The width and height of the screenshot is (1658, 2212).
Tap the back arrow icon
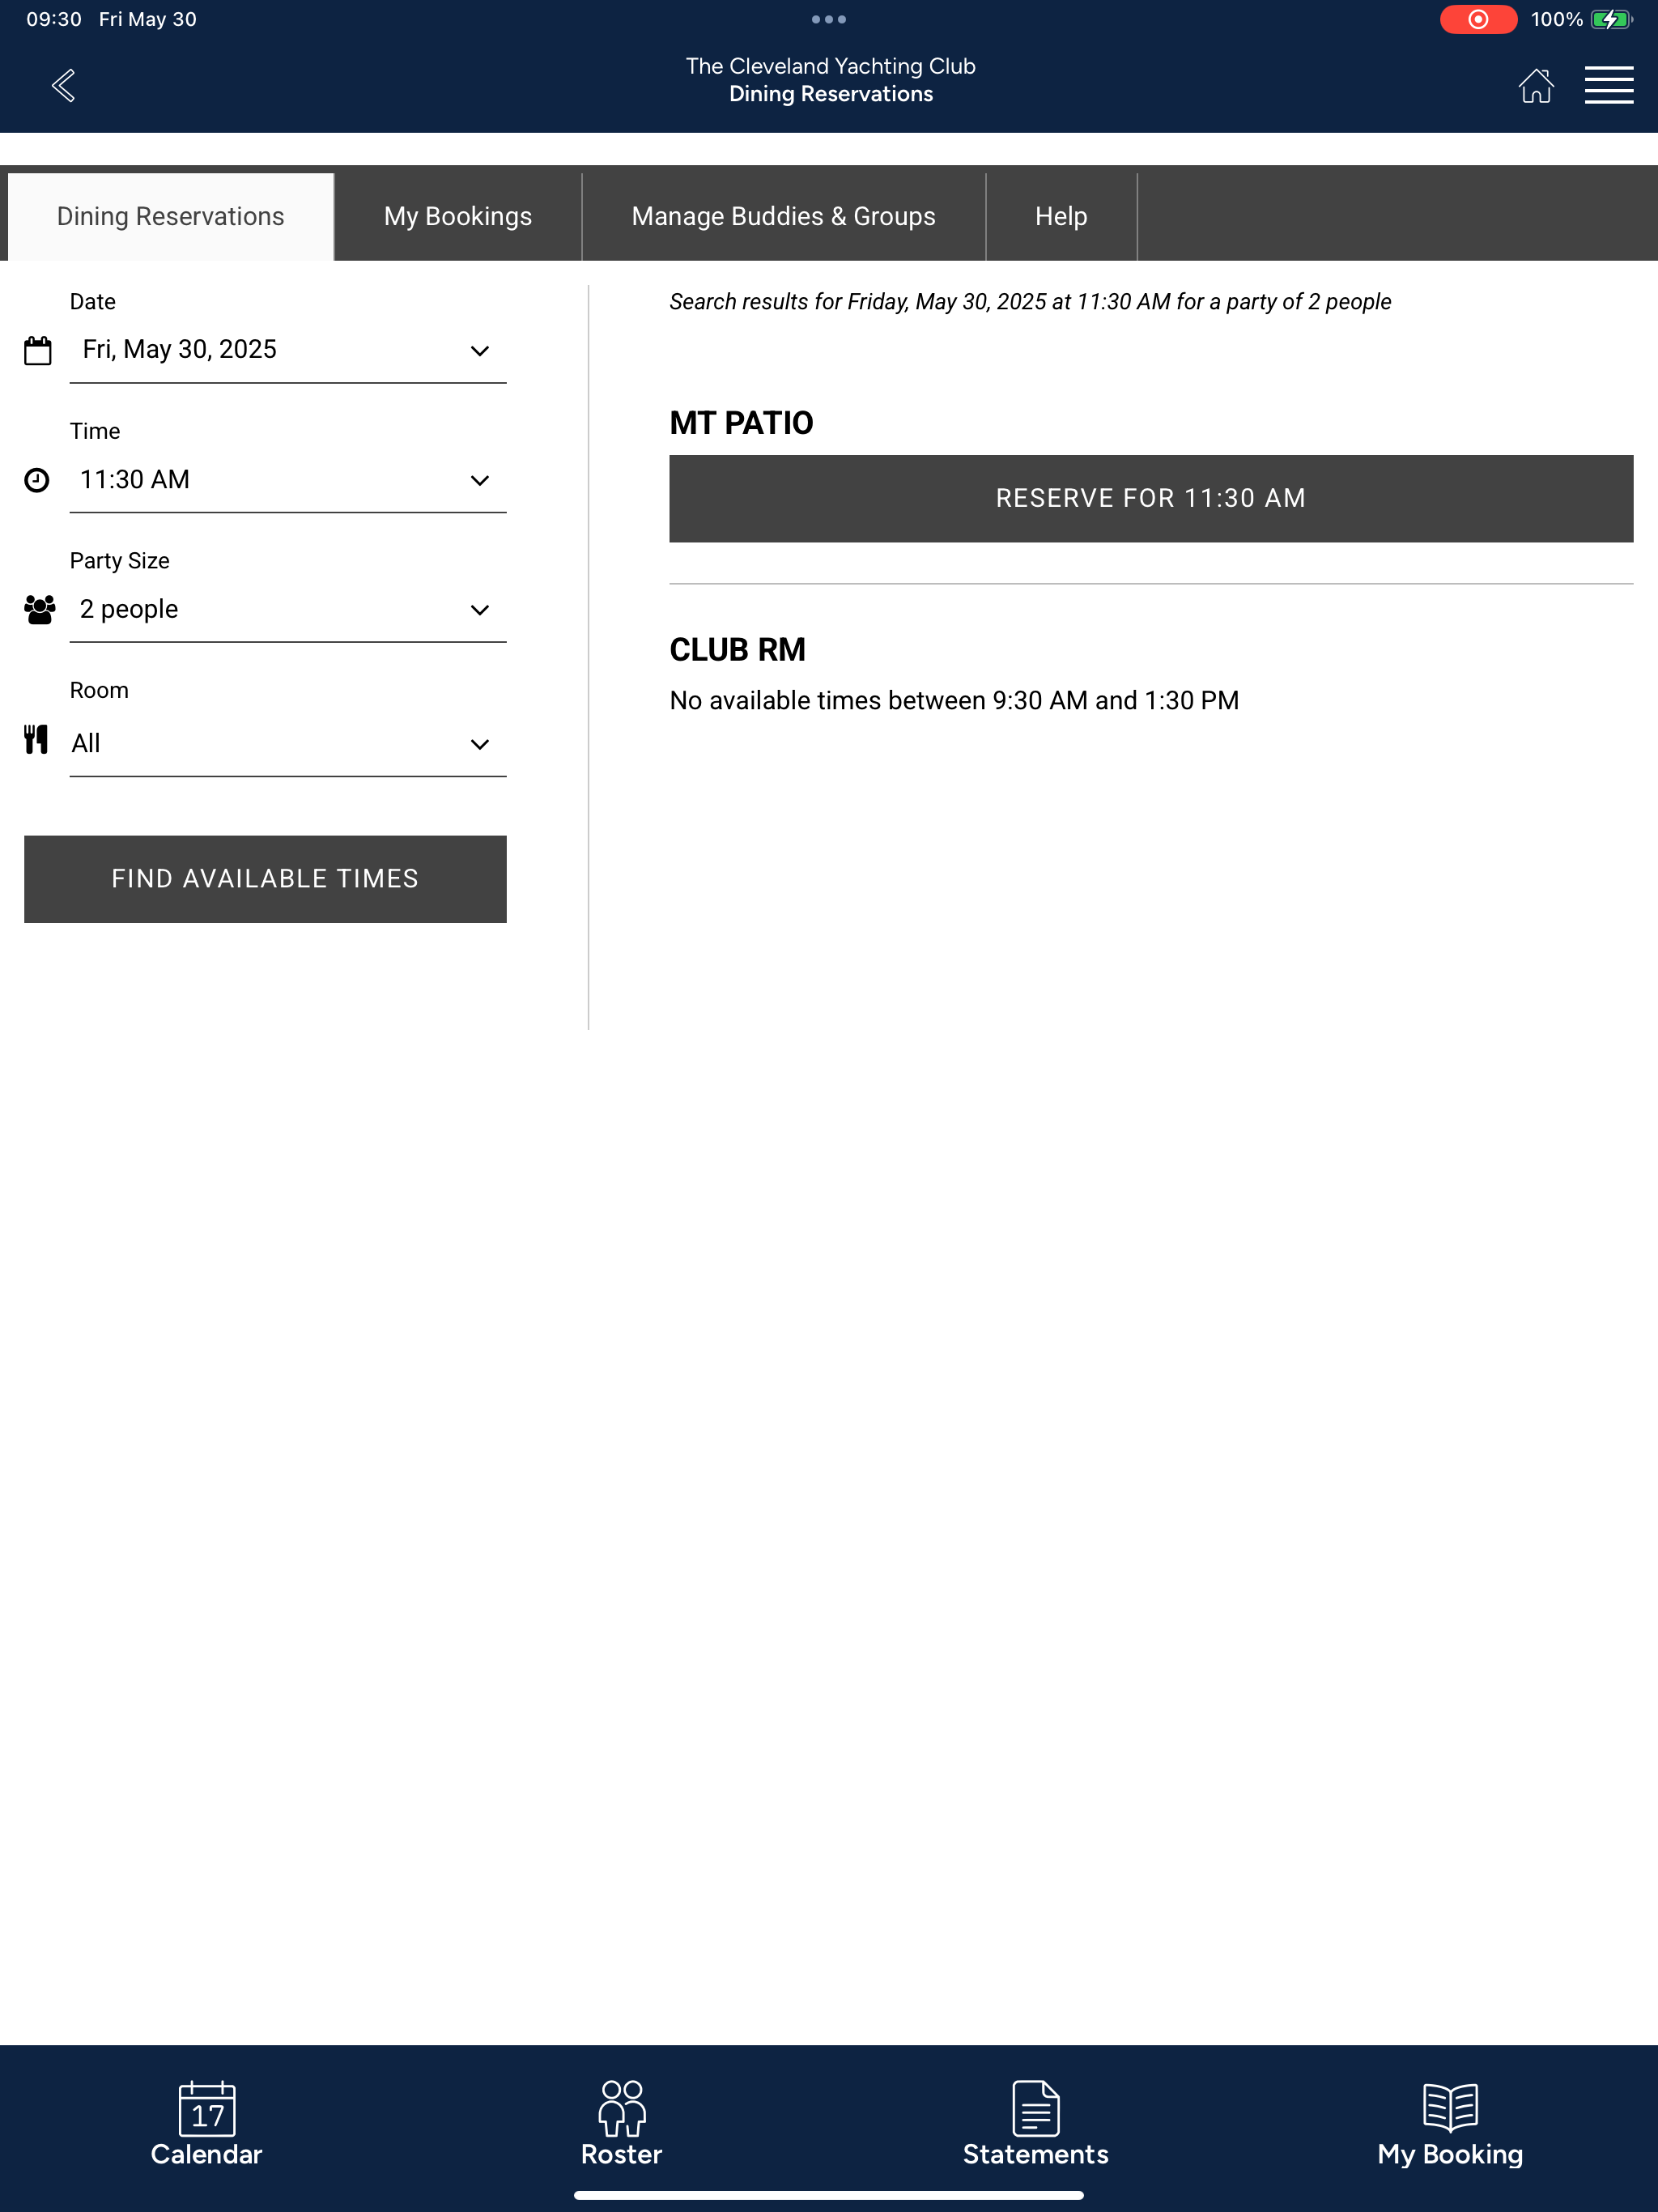tap(63, 85)
